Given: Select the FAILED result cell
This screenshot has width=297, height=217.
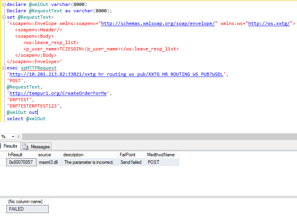Looking at the screenshot, I should pos(28,209).
